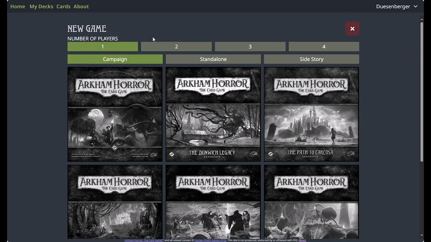Pick the core set campaign with tentacle artwork

pyautogui.click(x=115, y=114)
